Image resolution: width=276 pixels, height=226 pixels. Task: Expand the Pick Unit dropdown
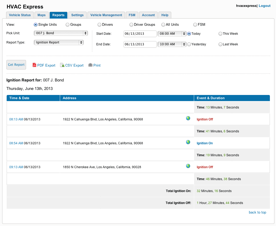[x=61, y=33]
